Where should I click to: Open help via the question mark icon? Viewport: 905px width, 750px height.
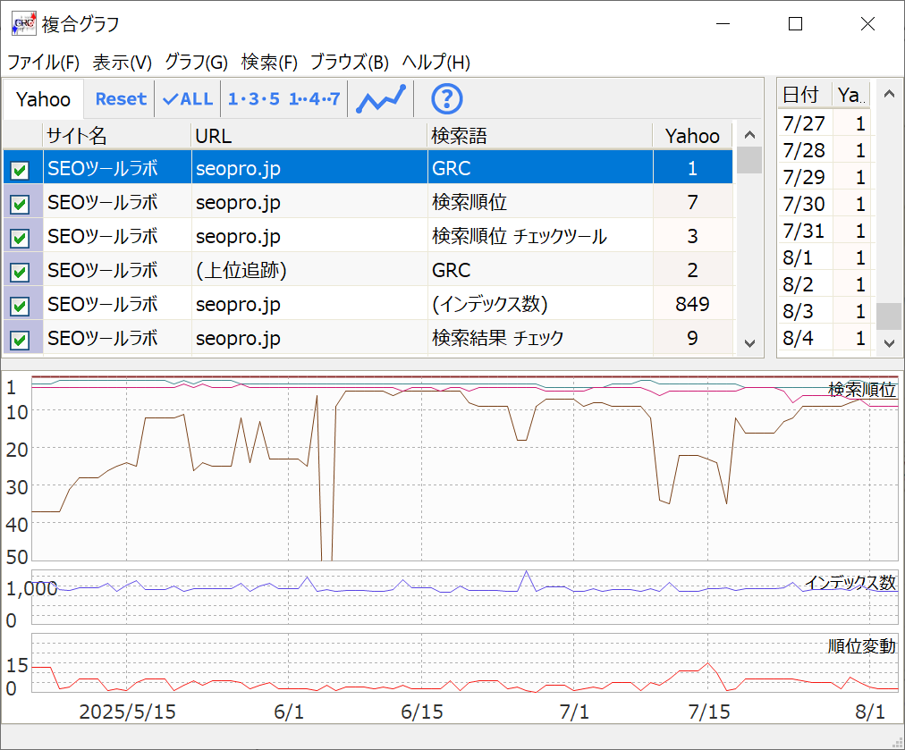tap(447, 98)
